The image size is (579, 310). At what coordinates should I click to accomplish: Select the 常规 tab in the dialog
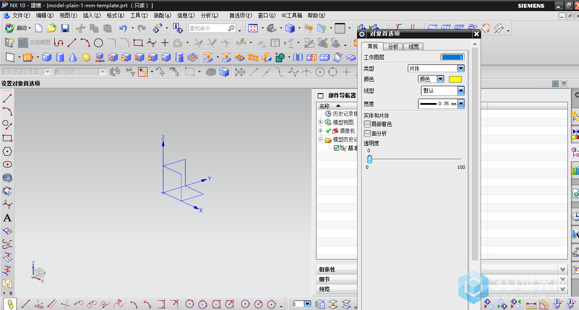(372, 47)
